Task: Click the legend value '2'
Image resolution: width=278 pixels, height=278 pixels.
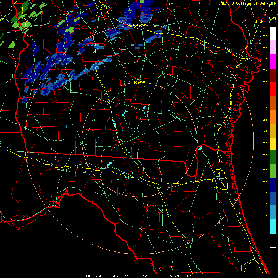Action: (266, 229)
